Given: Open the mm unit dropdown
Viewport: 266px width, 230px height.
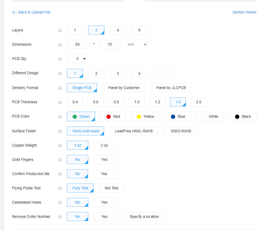Looking at the screenshot, I should 137,44.
